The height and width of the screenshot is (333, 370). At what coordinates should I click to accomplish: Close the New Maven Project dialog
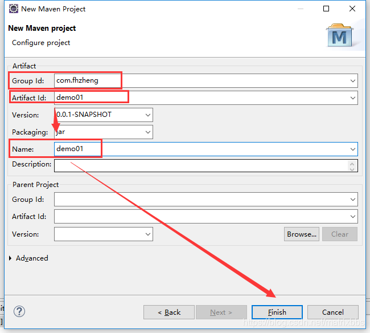point(352,9)
